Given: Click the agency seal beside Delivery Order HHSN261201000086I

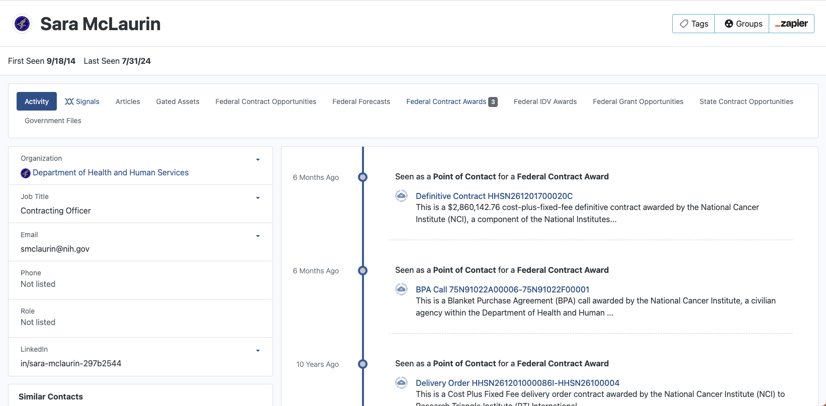Looking at the screenshot, I should point(401,383).
